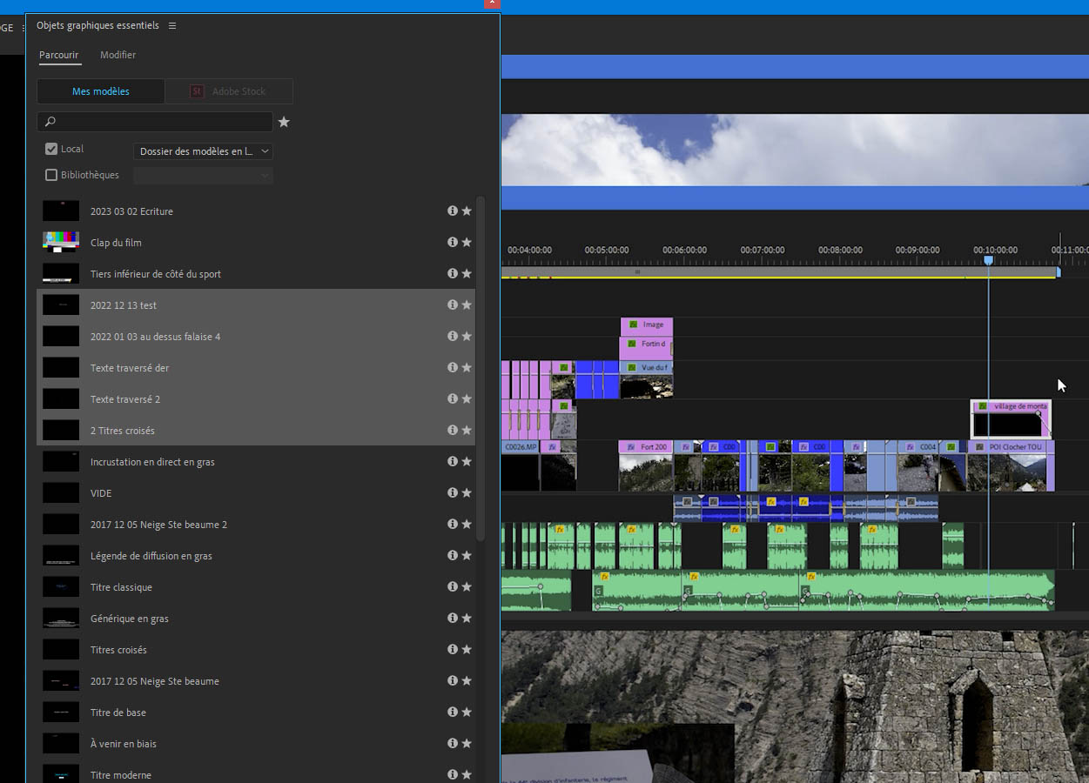
Task: Favorite the 2023 03 02 Ecriture template
Action: pos(467,211)
